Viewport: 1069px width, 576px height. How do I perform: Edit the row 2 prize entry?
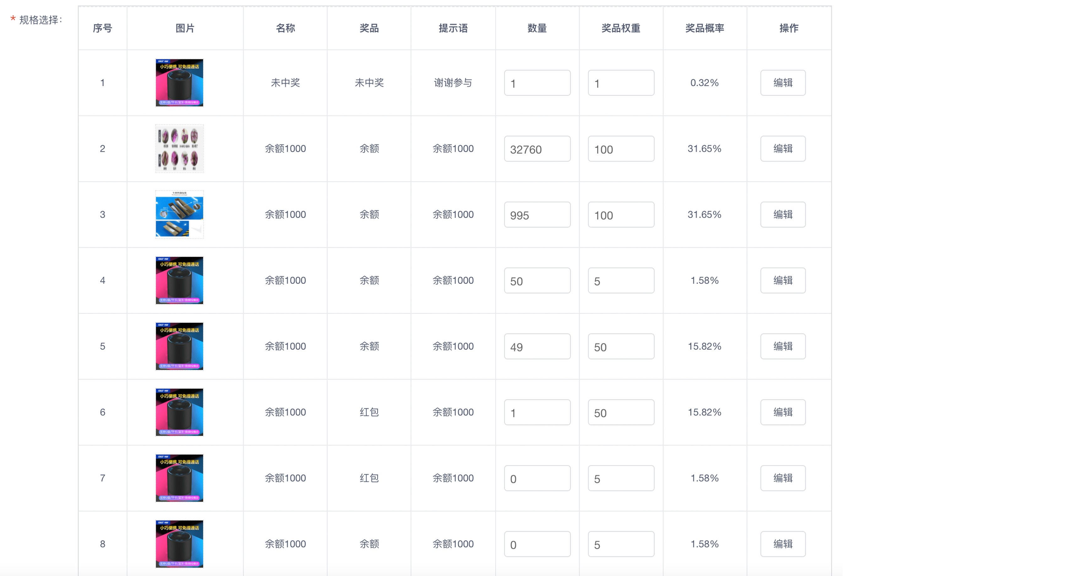(x=783, y=149)
